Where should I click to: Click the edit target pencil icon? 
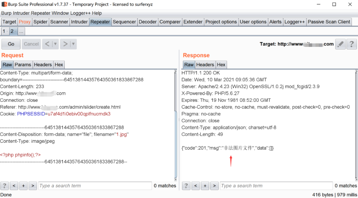(x=340, y=44)
